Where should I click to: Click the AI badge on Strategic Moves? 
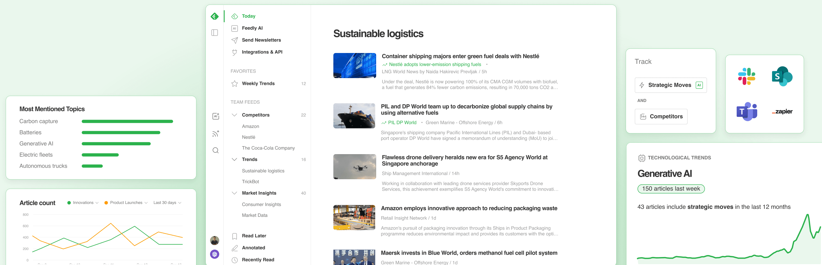[x=699, y=85]
